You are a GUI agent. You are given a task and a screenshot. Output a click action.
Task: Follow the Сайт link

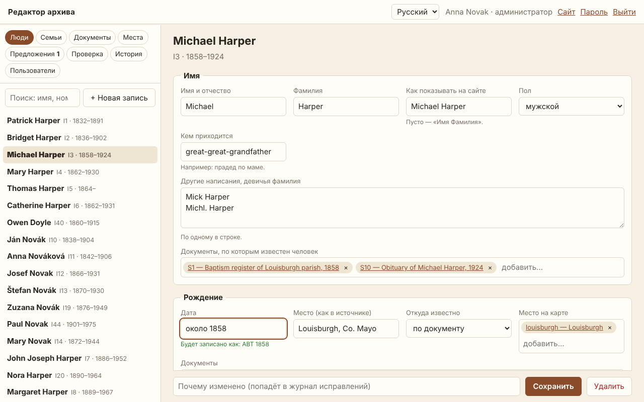point(567,12)
